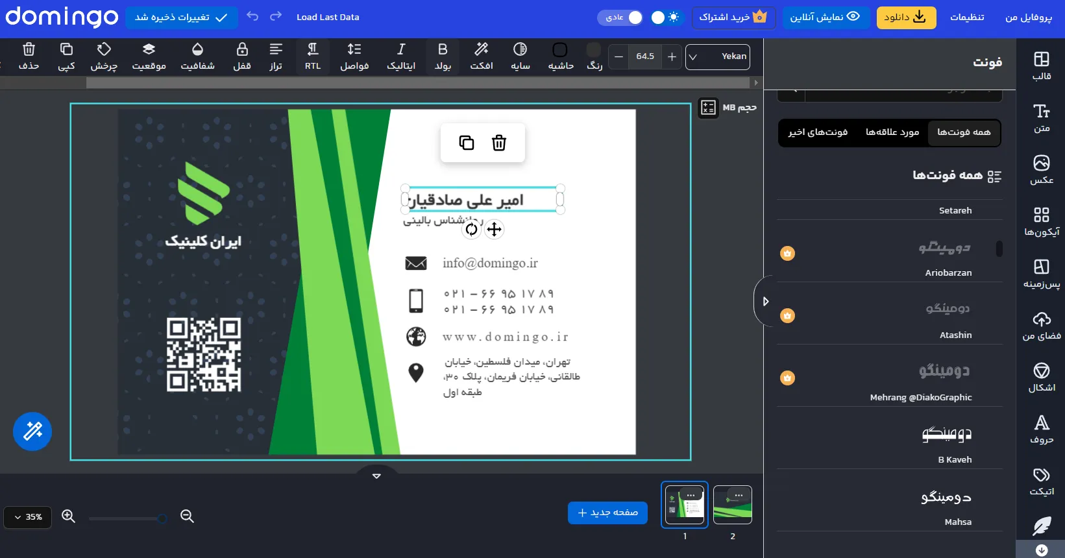Open shadow (سایه) settings

[x=520, y=56]
